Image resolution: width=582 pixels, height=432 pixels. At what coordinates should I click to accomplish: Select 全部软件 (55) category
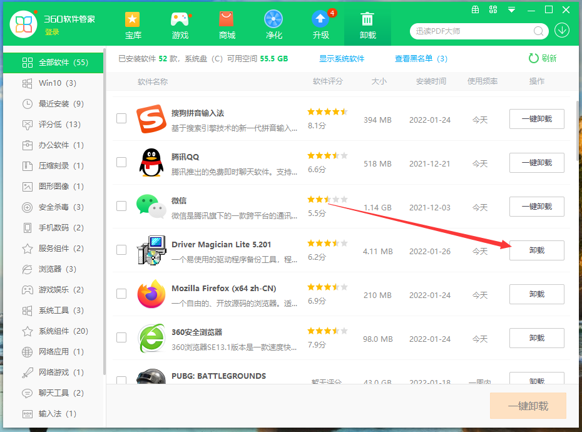tap(53, 63)
